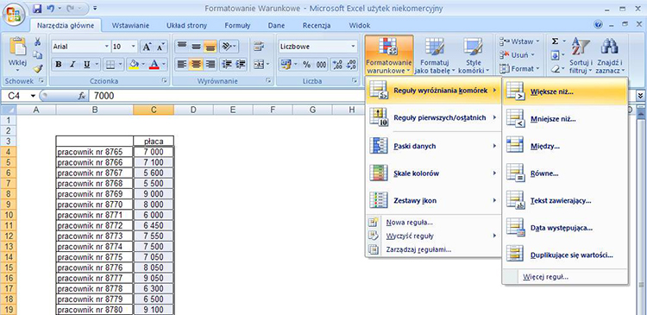
Task: Toggle underline formatting
Action: click(x=86, y=65)
